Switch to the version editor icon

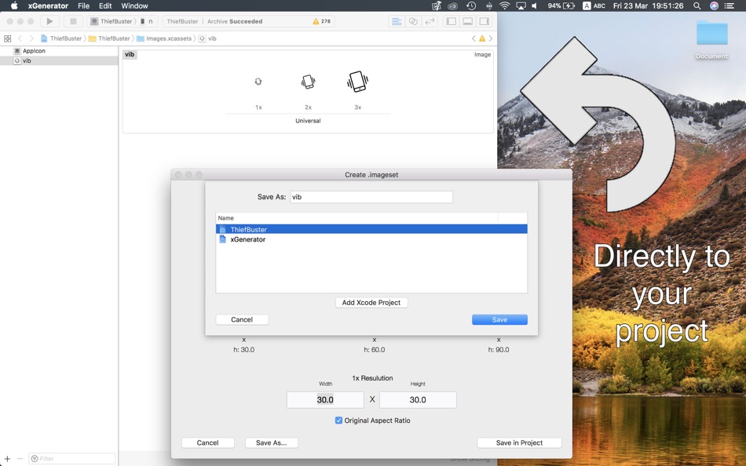point(430,21)
